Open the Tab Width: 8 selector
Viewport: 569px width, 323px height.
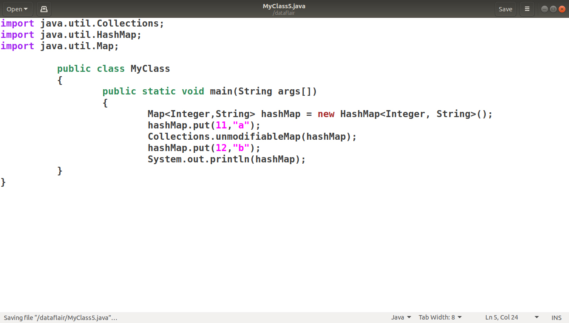click(440, 317)
